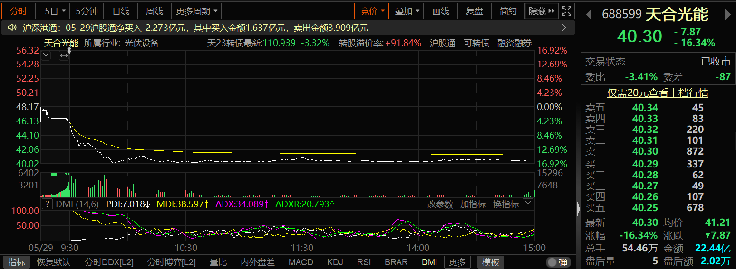
Task: Go to next stock with right arrow
Action: pyautogui.click(x=727, y=15)
